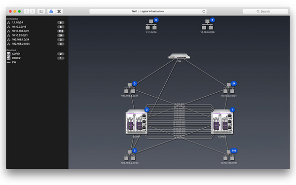Click the network glyph beside 10.10.136.0/21 in sidebar
296x185 pixels.
tap(9, 31)
